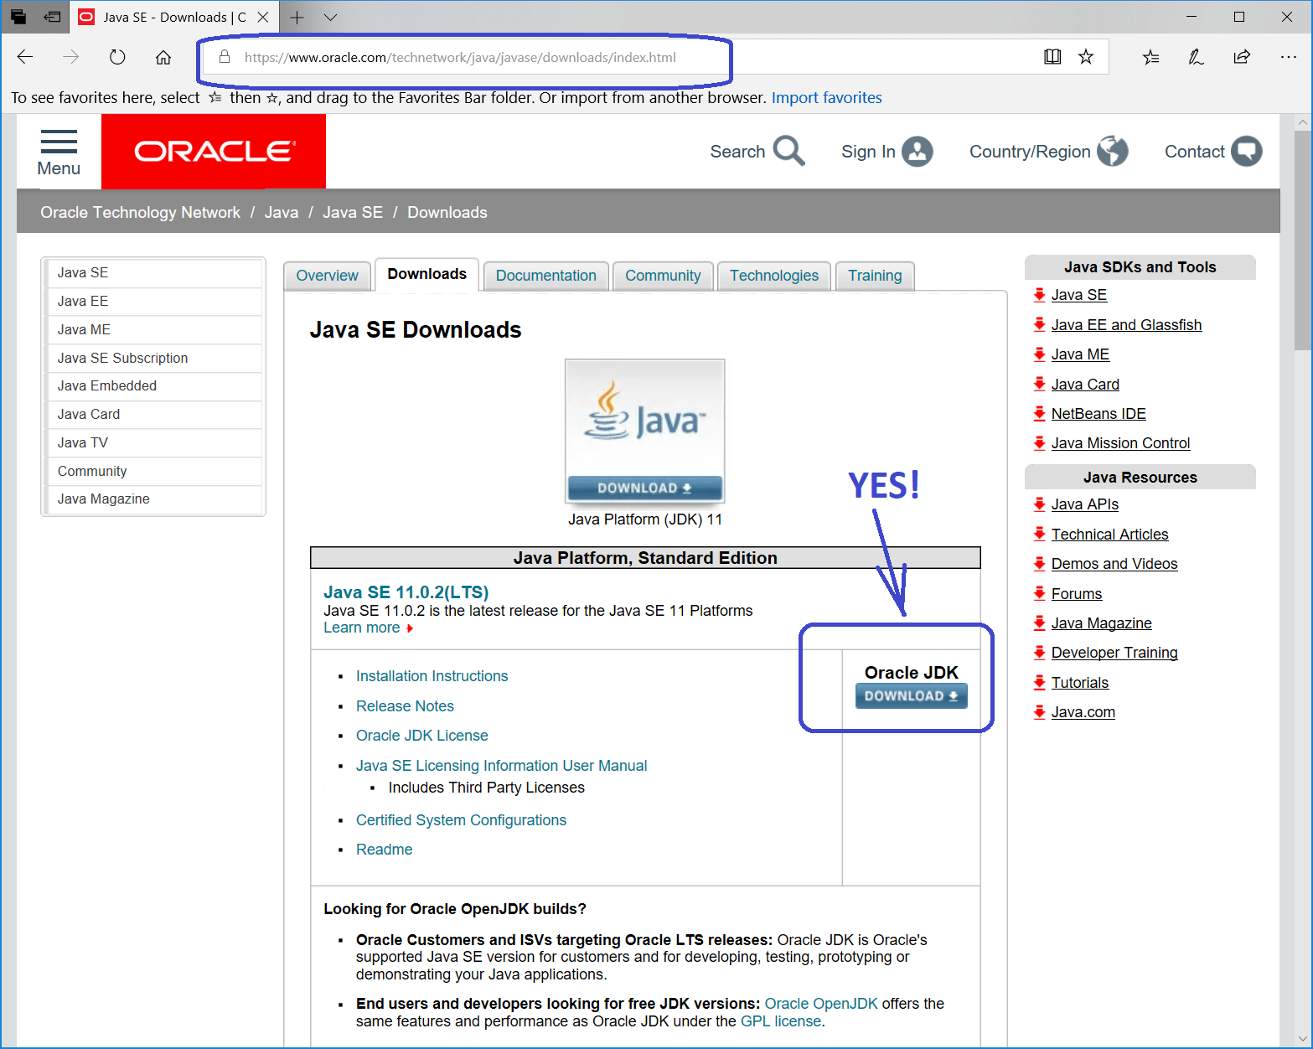Click the Import favorites link
Image resolution: width=1313 pixels, height=1049 pixels.
826,97
